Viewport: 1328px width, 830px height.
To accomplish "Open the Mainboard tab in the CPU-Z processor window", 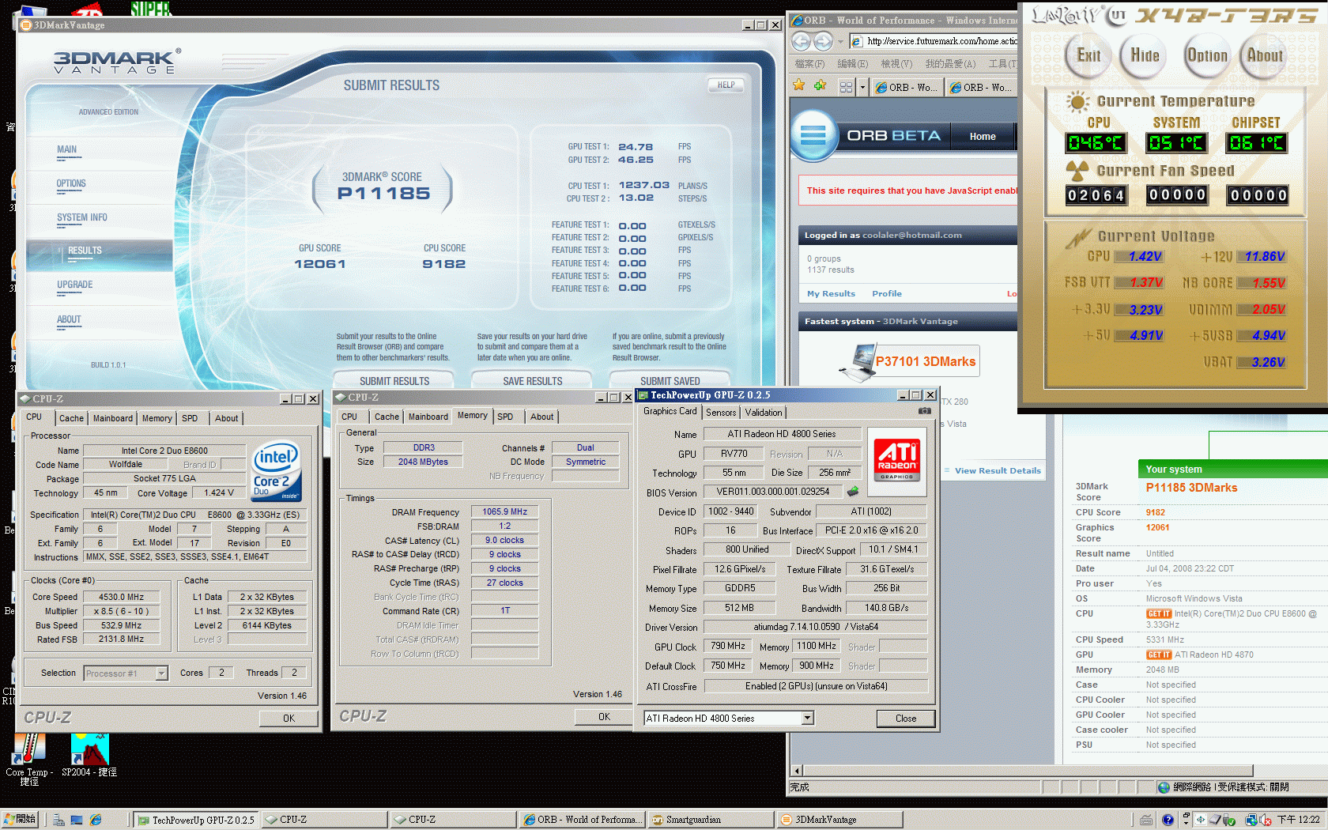I will [113, 418].
